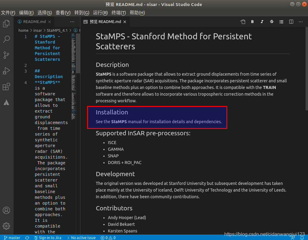Open the Explorer view in the activity bar
The image size is (308, 240).
6,24
